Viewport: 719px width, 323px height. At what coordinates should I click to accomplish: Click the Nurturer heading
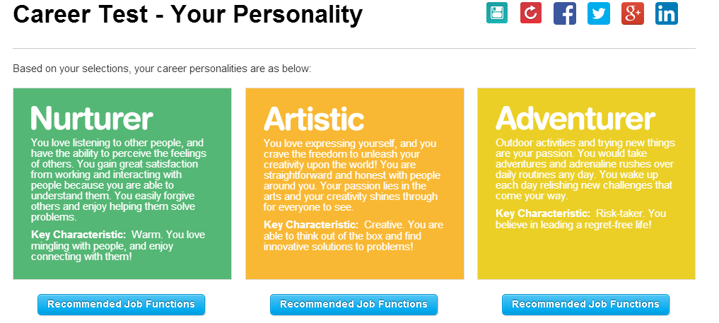pos(92,118)
